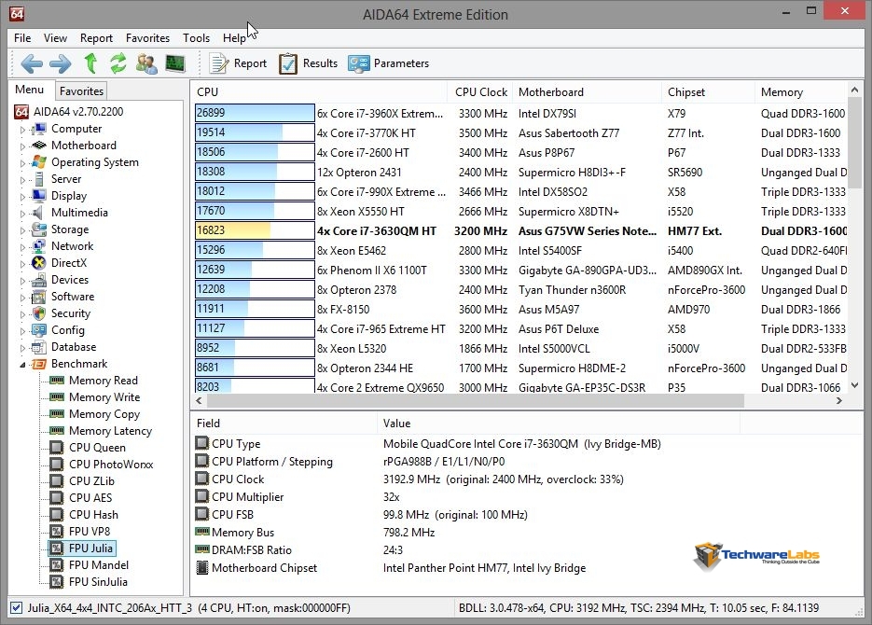
Task: Select the Multimedia speaker icon
Action: (38, 213)
